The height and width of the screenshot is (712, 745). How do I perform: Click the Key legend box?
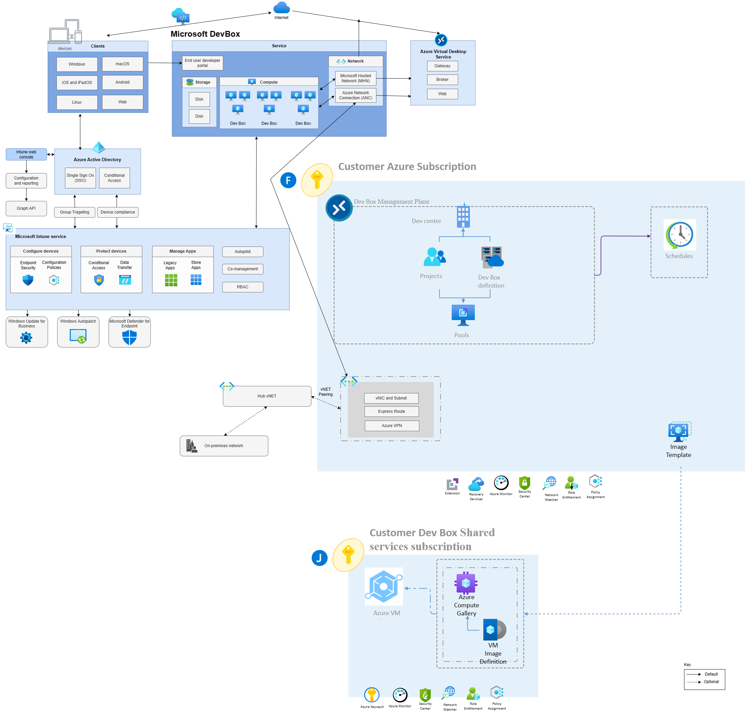click(x=704, y=679)
